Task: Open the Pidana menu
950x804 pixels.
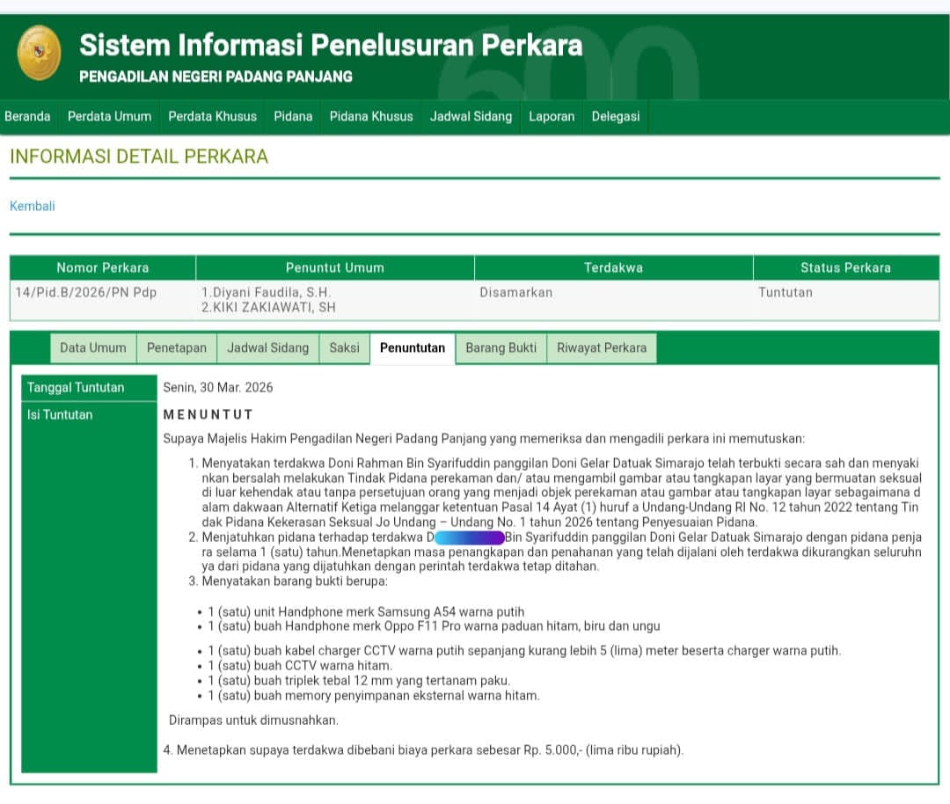Action: pyautogui.click(x=292, y=116)
